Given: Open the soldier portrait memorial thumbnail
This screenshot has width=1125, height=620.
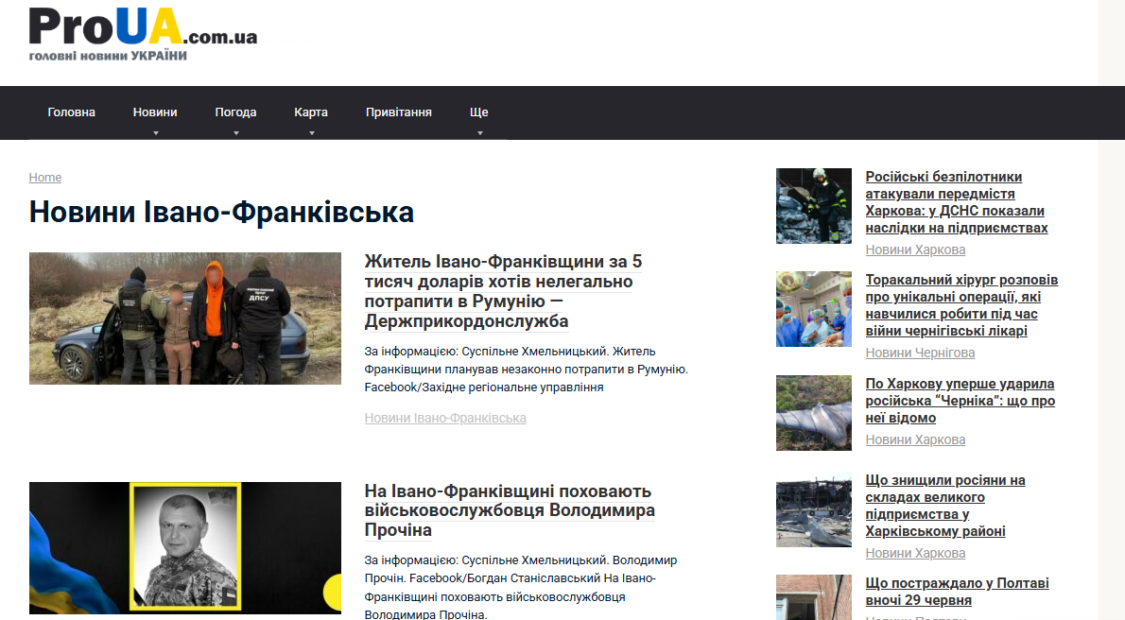Looking at the screenshot, I should click(185, 547).
